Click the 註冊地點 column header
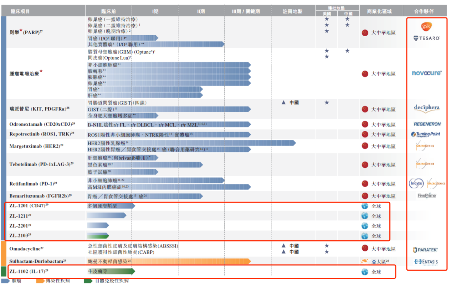The height and width of the screenshot is (287, 451). coord(293,11)
